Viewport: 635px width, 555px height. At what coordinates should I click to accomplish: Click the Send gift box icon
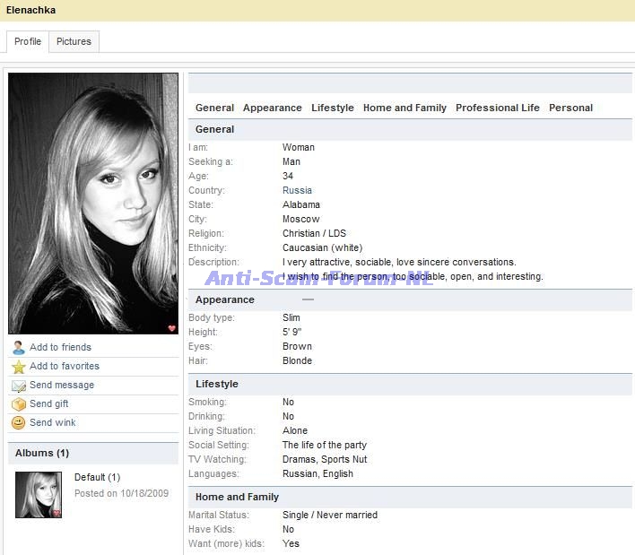point(18,404)
